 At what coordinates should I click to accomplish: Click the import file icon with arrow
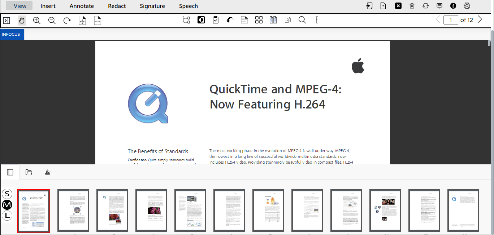pos(369,6)
